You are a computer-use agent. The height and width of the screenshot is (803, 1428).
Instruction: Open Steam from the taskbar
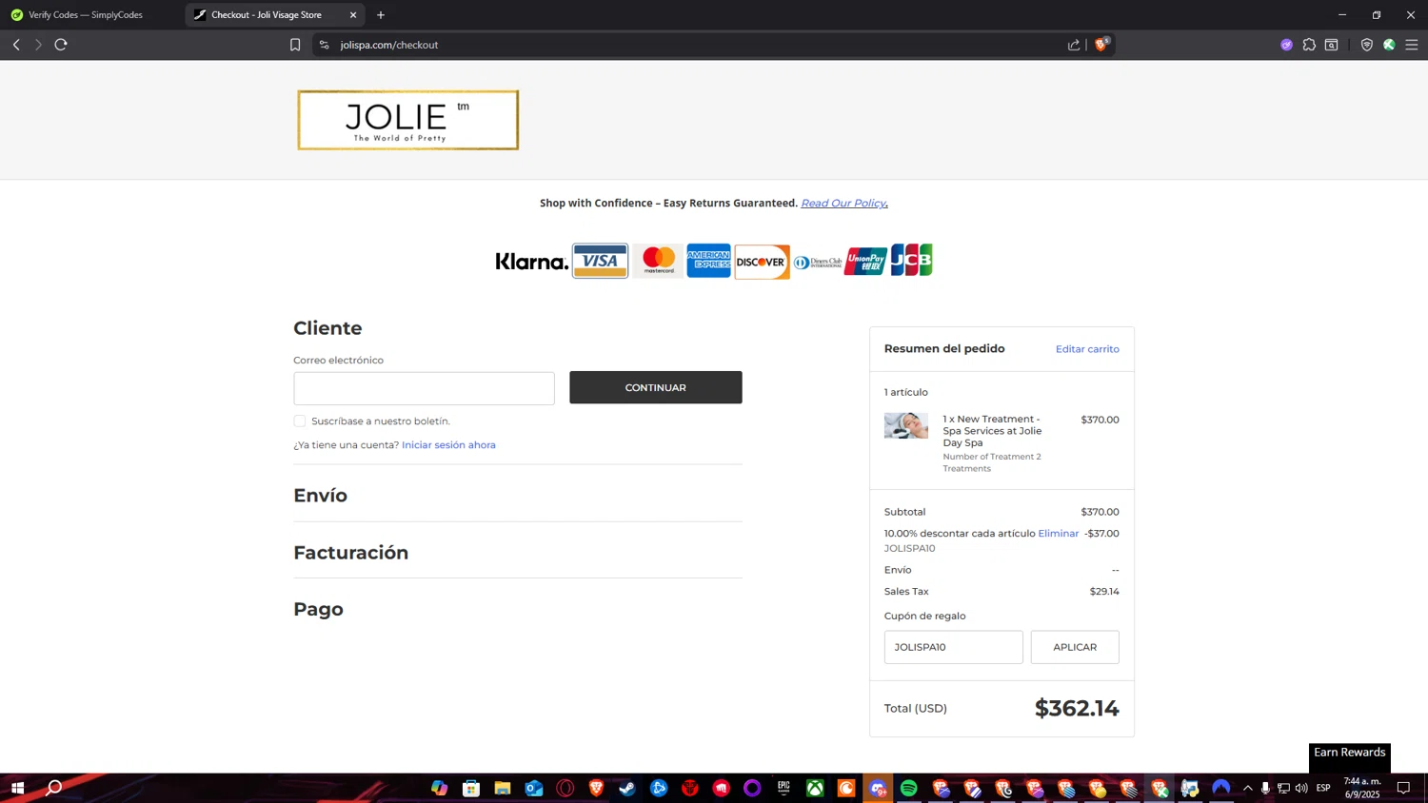[x=627, y=788]
